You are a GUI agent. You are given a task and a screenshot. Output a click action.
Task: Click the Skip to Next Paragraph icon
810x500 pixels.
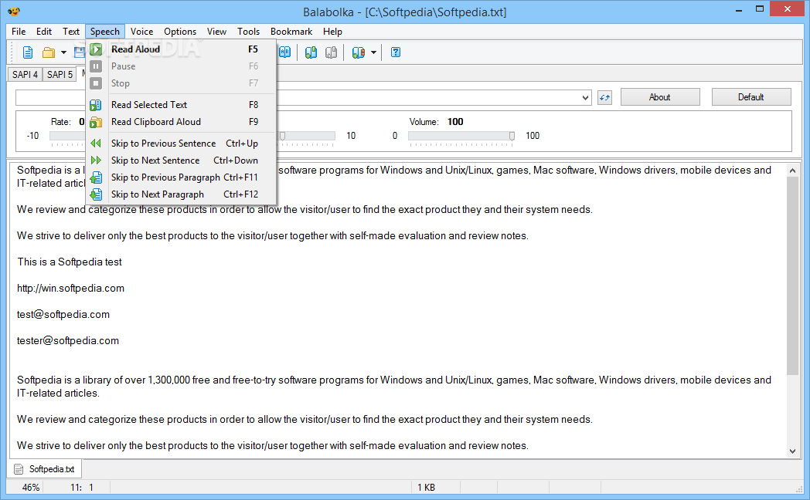pyautogui.click(x=96, y=195)
